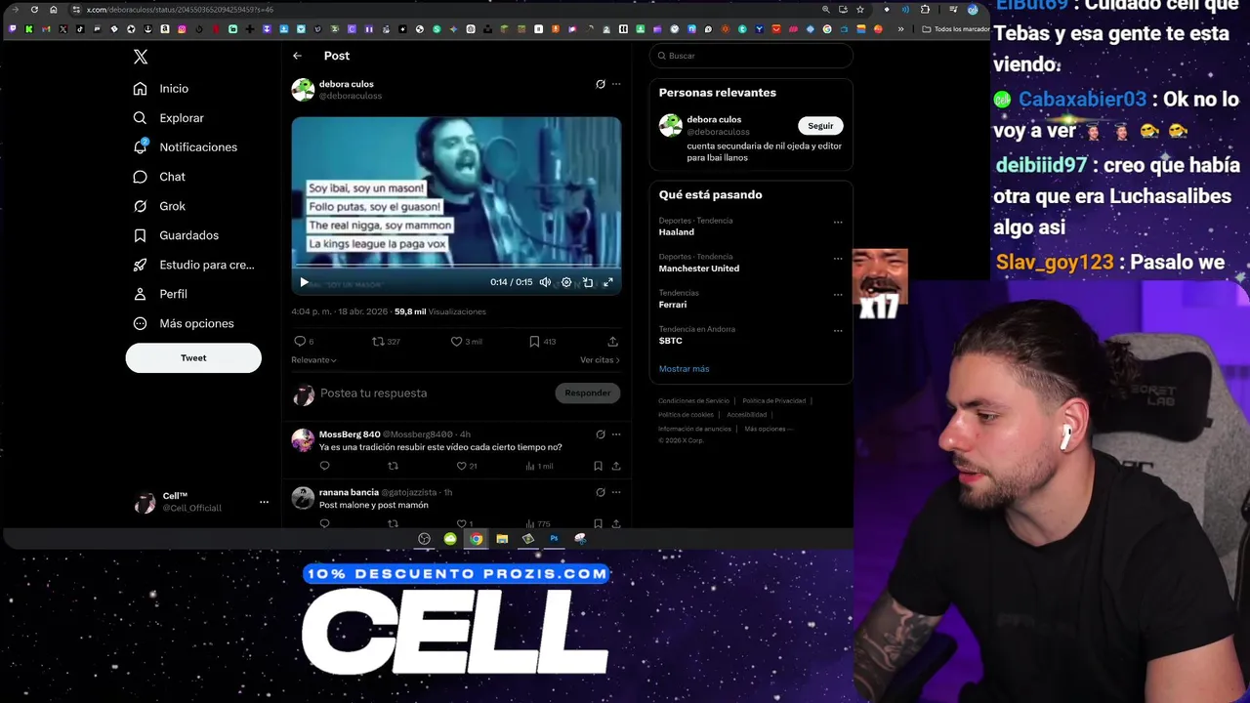
Task: Open Photoshop icon in the dock
Action: tap(554, 539)
